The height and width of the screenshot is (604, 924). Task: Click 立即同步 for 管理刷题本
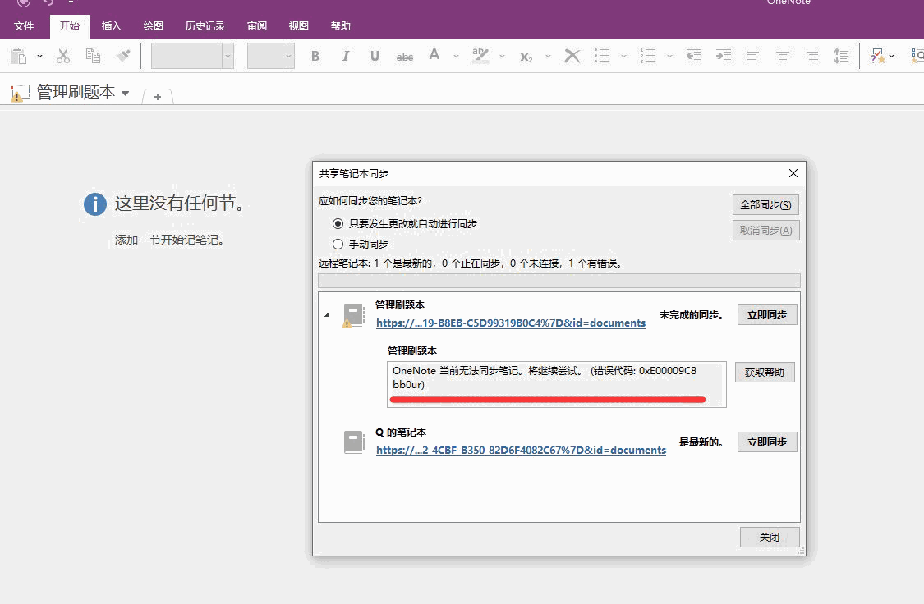[x=766, y=315]
